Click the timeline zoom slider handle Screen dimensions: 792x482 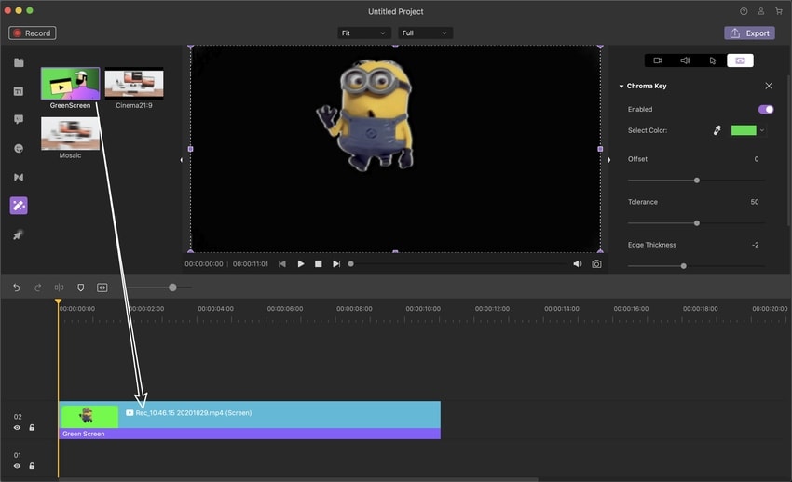(x=172, y=288)
